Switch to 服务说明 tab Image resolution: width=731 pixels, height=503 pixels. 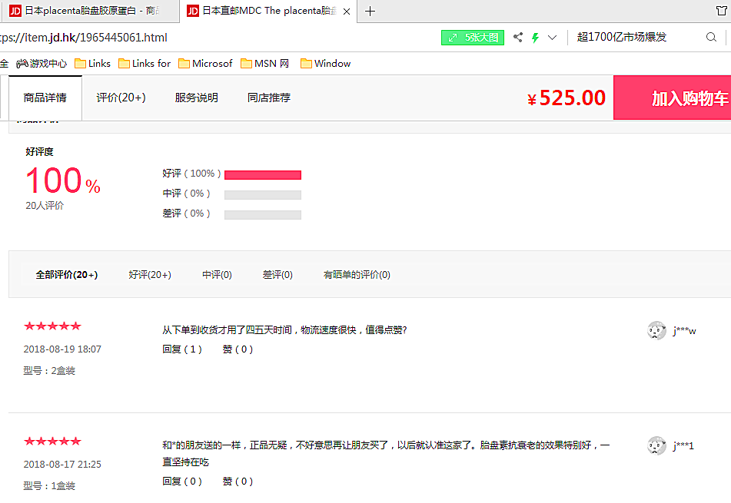[196, 98]
